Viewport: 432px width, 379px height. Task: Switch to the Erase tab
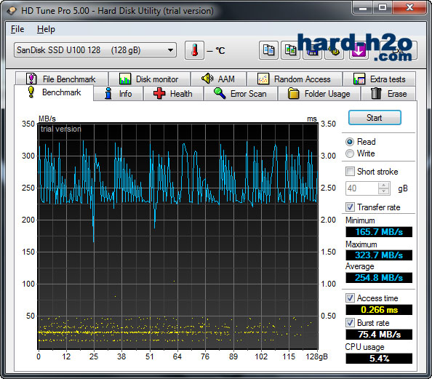[x=388, y=94]
